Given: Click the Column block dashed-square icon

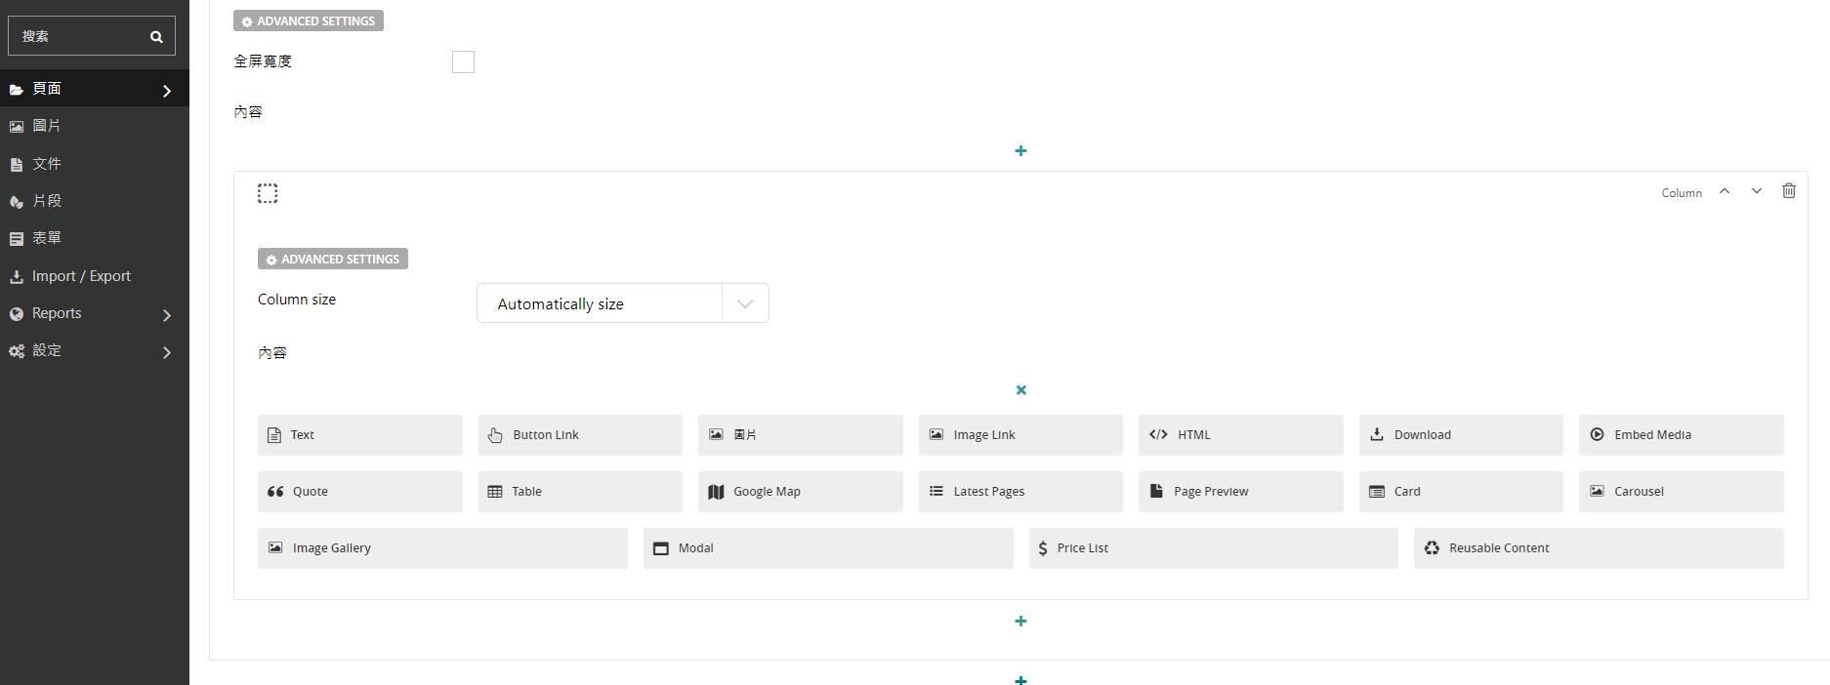Looking at the screenshot, I should click(x=268, y=193).
